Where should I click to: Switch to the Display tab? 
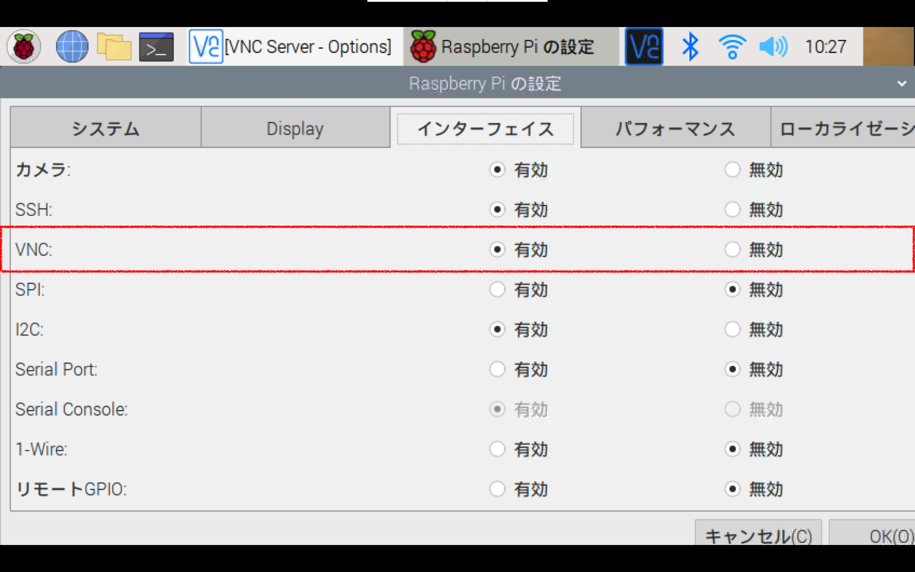[295, 128]
